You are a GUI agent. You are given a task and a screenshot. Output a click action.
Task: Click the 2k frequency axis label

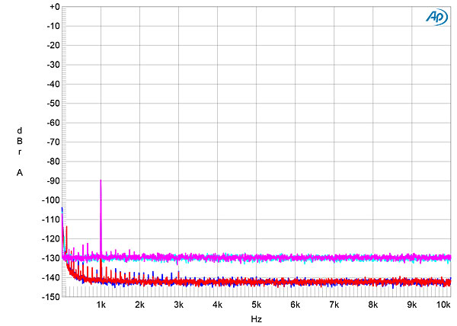139,305
